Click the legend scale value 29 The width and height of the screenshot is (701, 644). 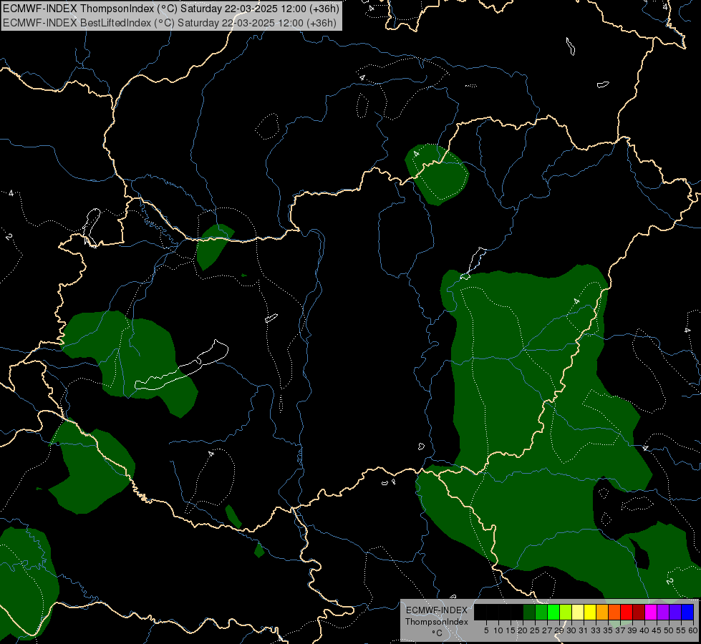559,630
